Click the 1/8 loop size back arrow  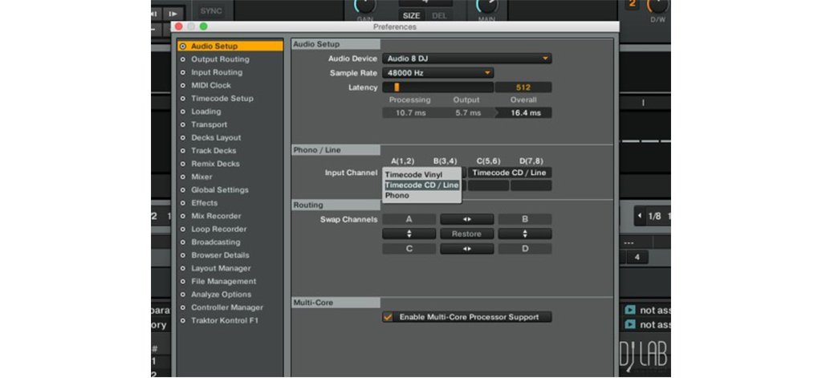coord(640,216)
